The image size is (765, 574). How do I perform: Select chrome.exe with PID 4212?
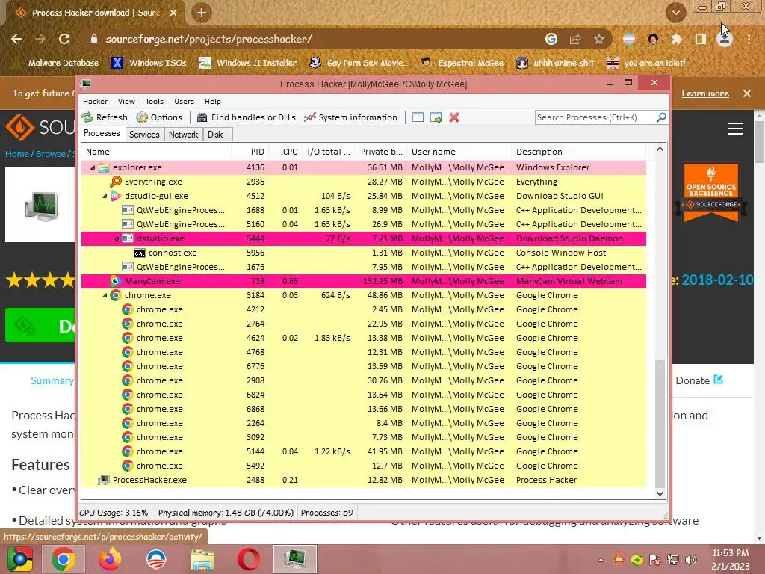(364, 309)
